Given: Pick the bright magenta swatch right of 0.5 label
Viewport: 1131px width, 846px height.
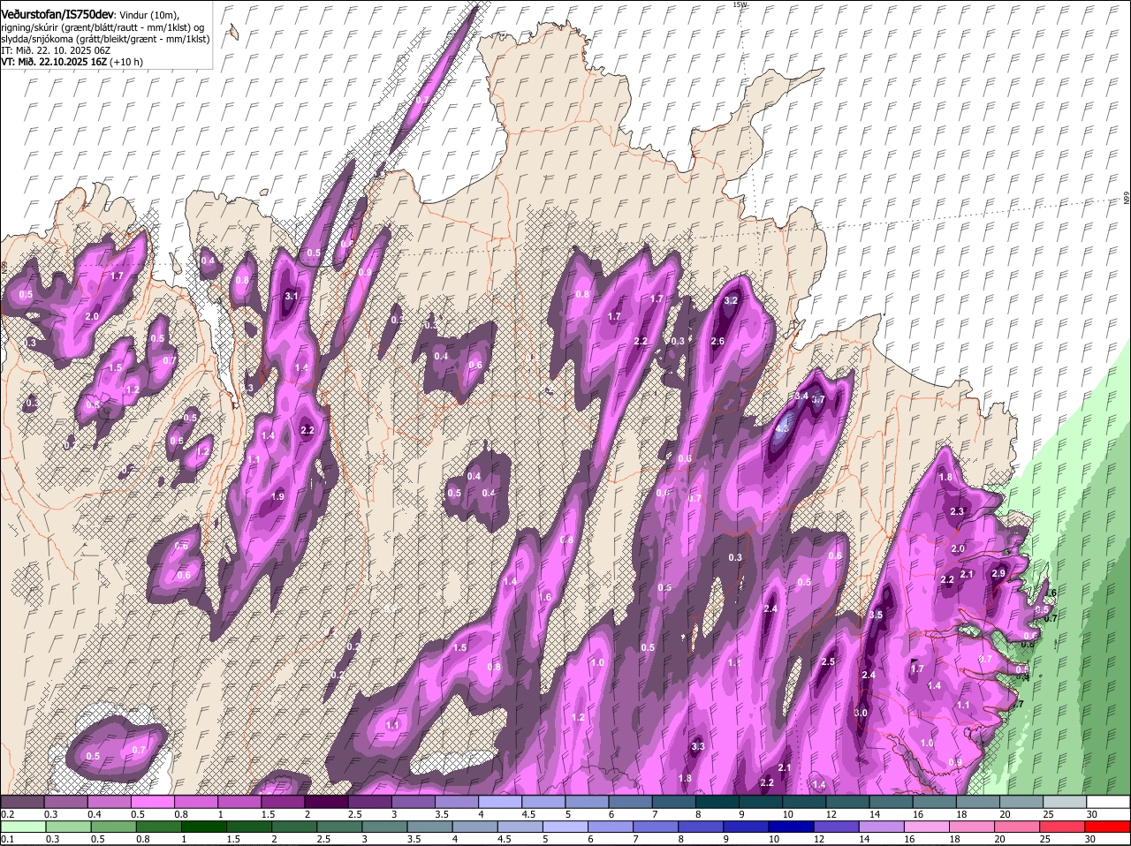Looking at the screenshot, I should coord(152,802).
